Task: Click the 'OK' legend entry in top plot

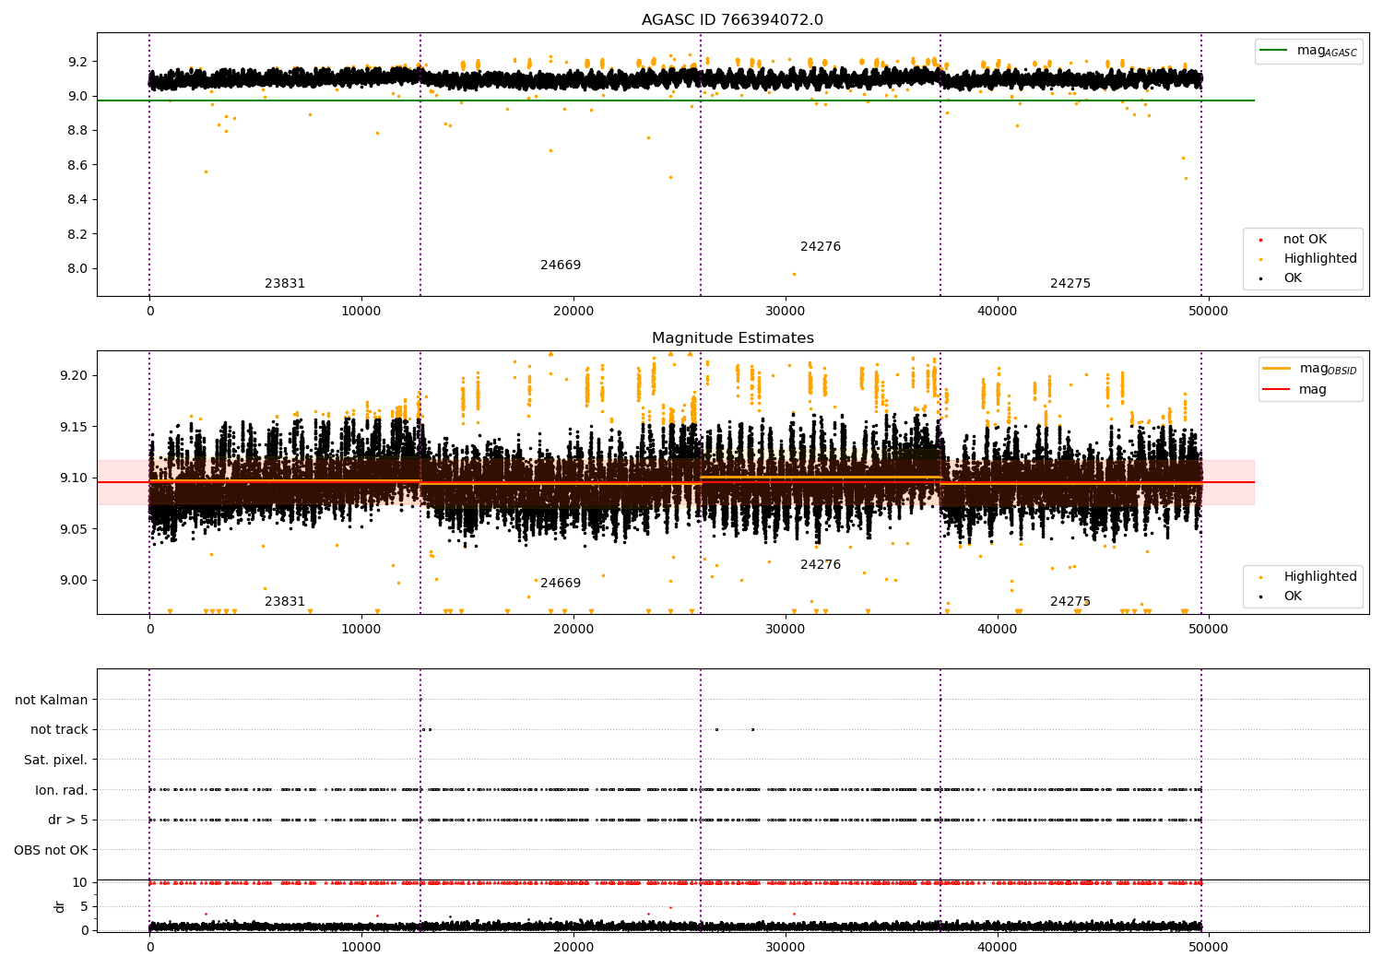Action: [x=1292, y=278]
